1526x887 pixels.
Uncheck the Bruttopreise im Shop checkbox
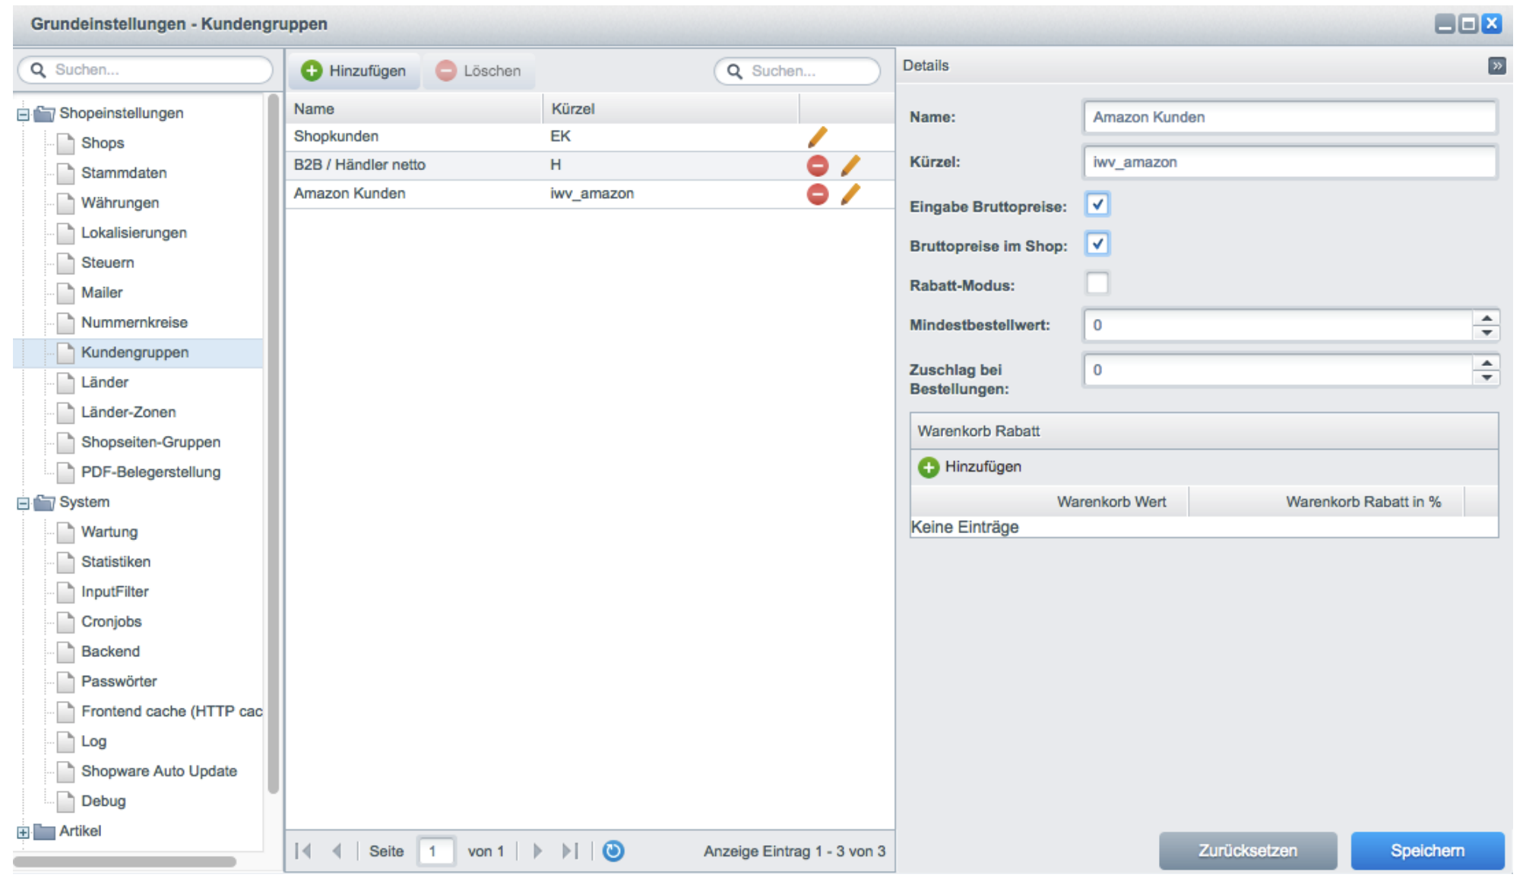coord(1097,245)
